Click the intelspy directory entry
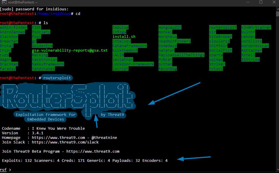 coord(122,41)
